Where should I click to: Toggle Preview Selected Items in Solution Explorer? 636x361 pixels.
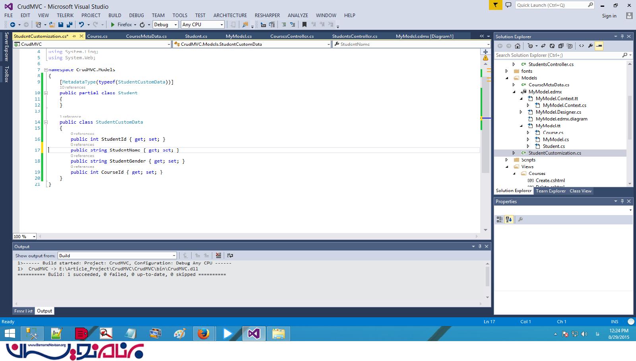(599, 46)
